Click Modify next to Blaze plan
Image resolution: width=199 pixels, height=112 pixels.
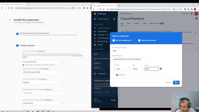[x=113, y=100]
